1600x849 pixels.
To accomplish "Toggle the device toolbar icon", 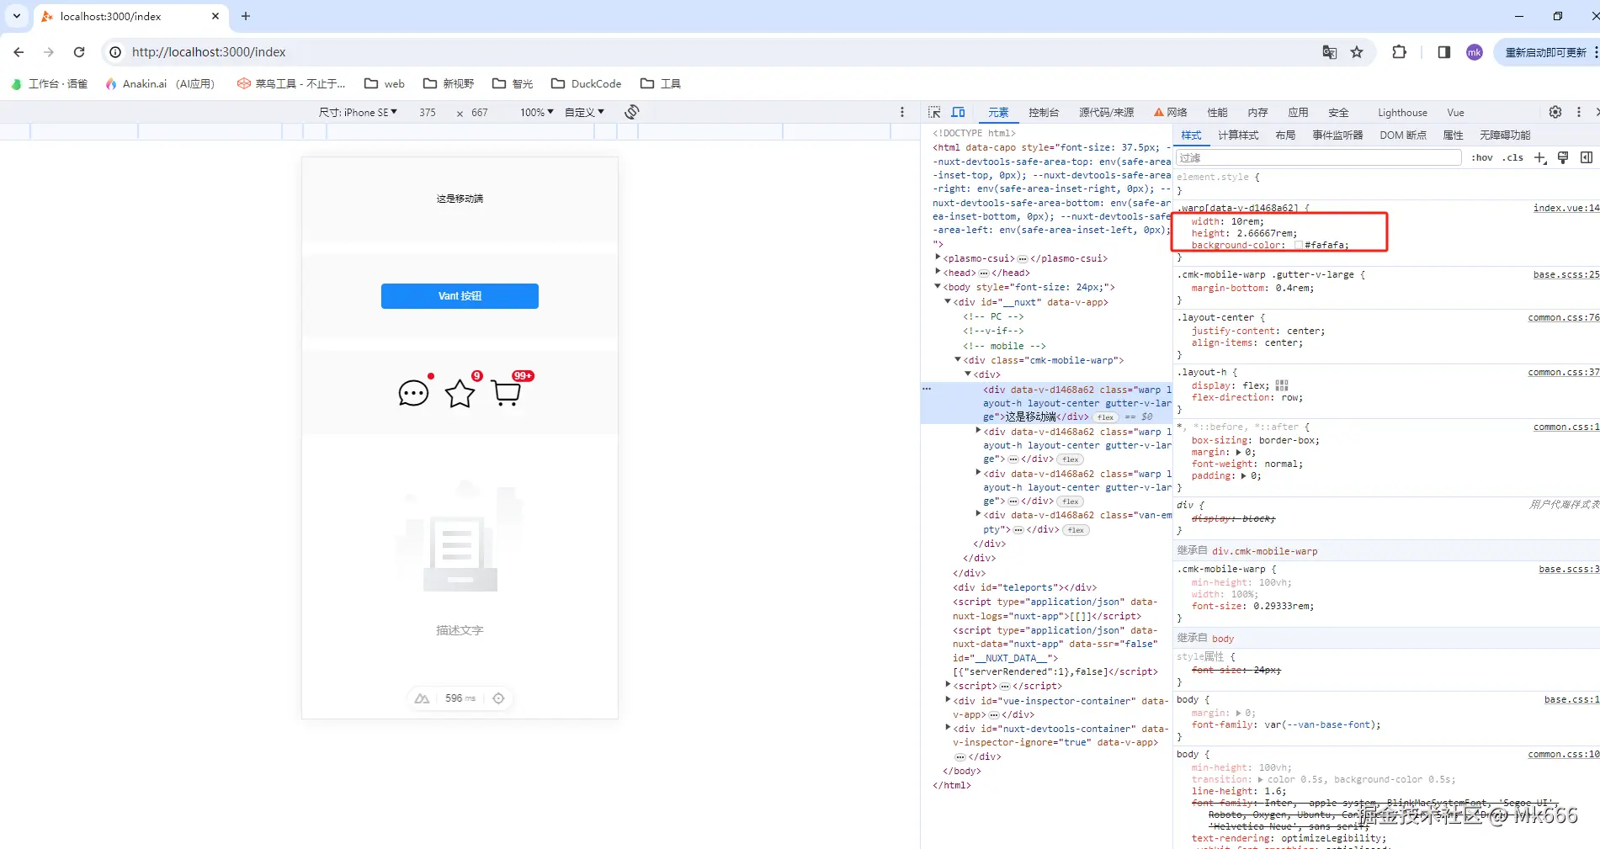I will [958, 112].
